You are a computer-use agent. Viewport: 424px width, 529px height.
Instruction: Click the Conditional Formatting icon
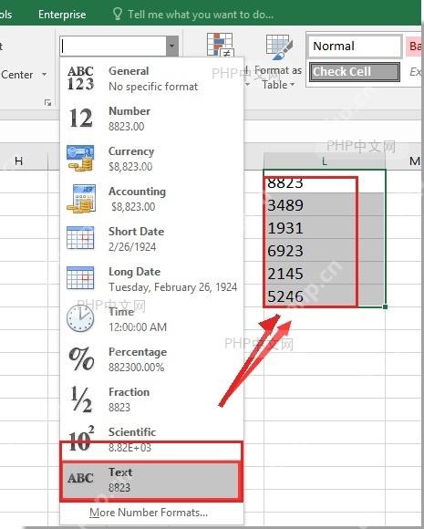coord(220,45)
